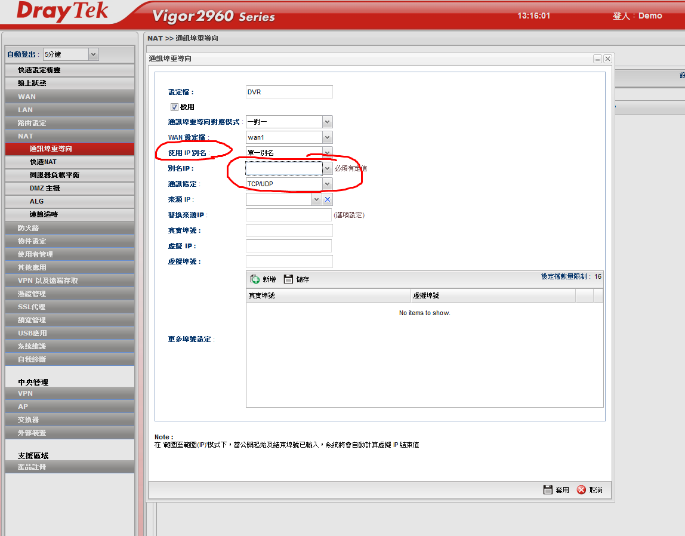This screenshot has height=536, width=685.
Task: Open the 防火牆 firewall menu section
Action: pyautogui.click(x=28, y=228)
